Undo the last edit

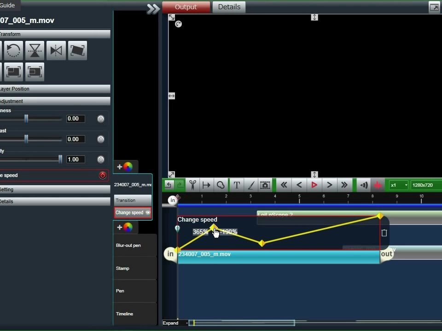169,185
